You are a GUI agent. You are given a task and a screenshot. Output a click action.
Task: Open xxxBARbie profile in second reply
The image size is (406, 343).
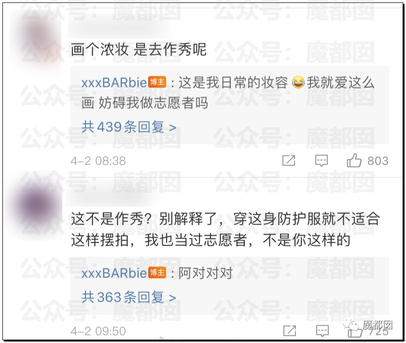click(x=114, y=273)
